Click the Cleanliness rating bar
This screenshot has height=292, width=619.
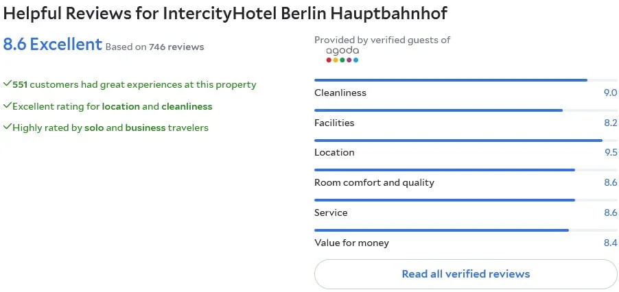465,80
